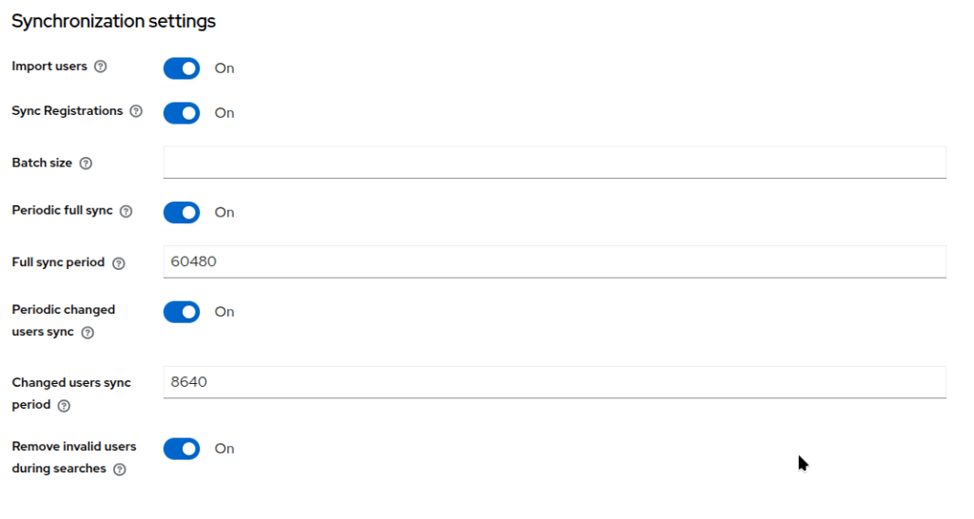The height and width of the screenshot is (519, 974).
Task: Focus the Full sync period field
Action: tap(555, 261)
